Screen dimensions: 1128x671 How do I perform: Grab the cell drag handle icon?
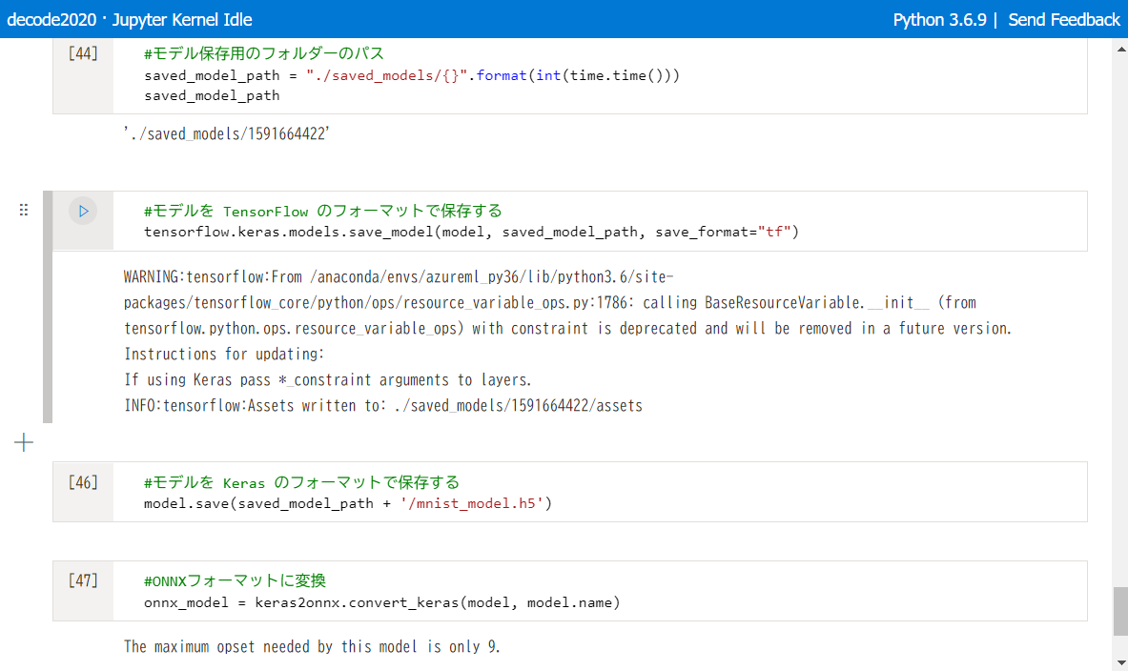24,210
